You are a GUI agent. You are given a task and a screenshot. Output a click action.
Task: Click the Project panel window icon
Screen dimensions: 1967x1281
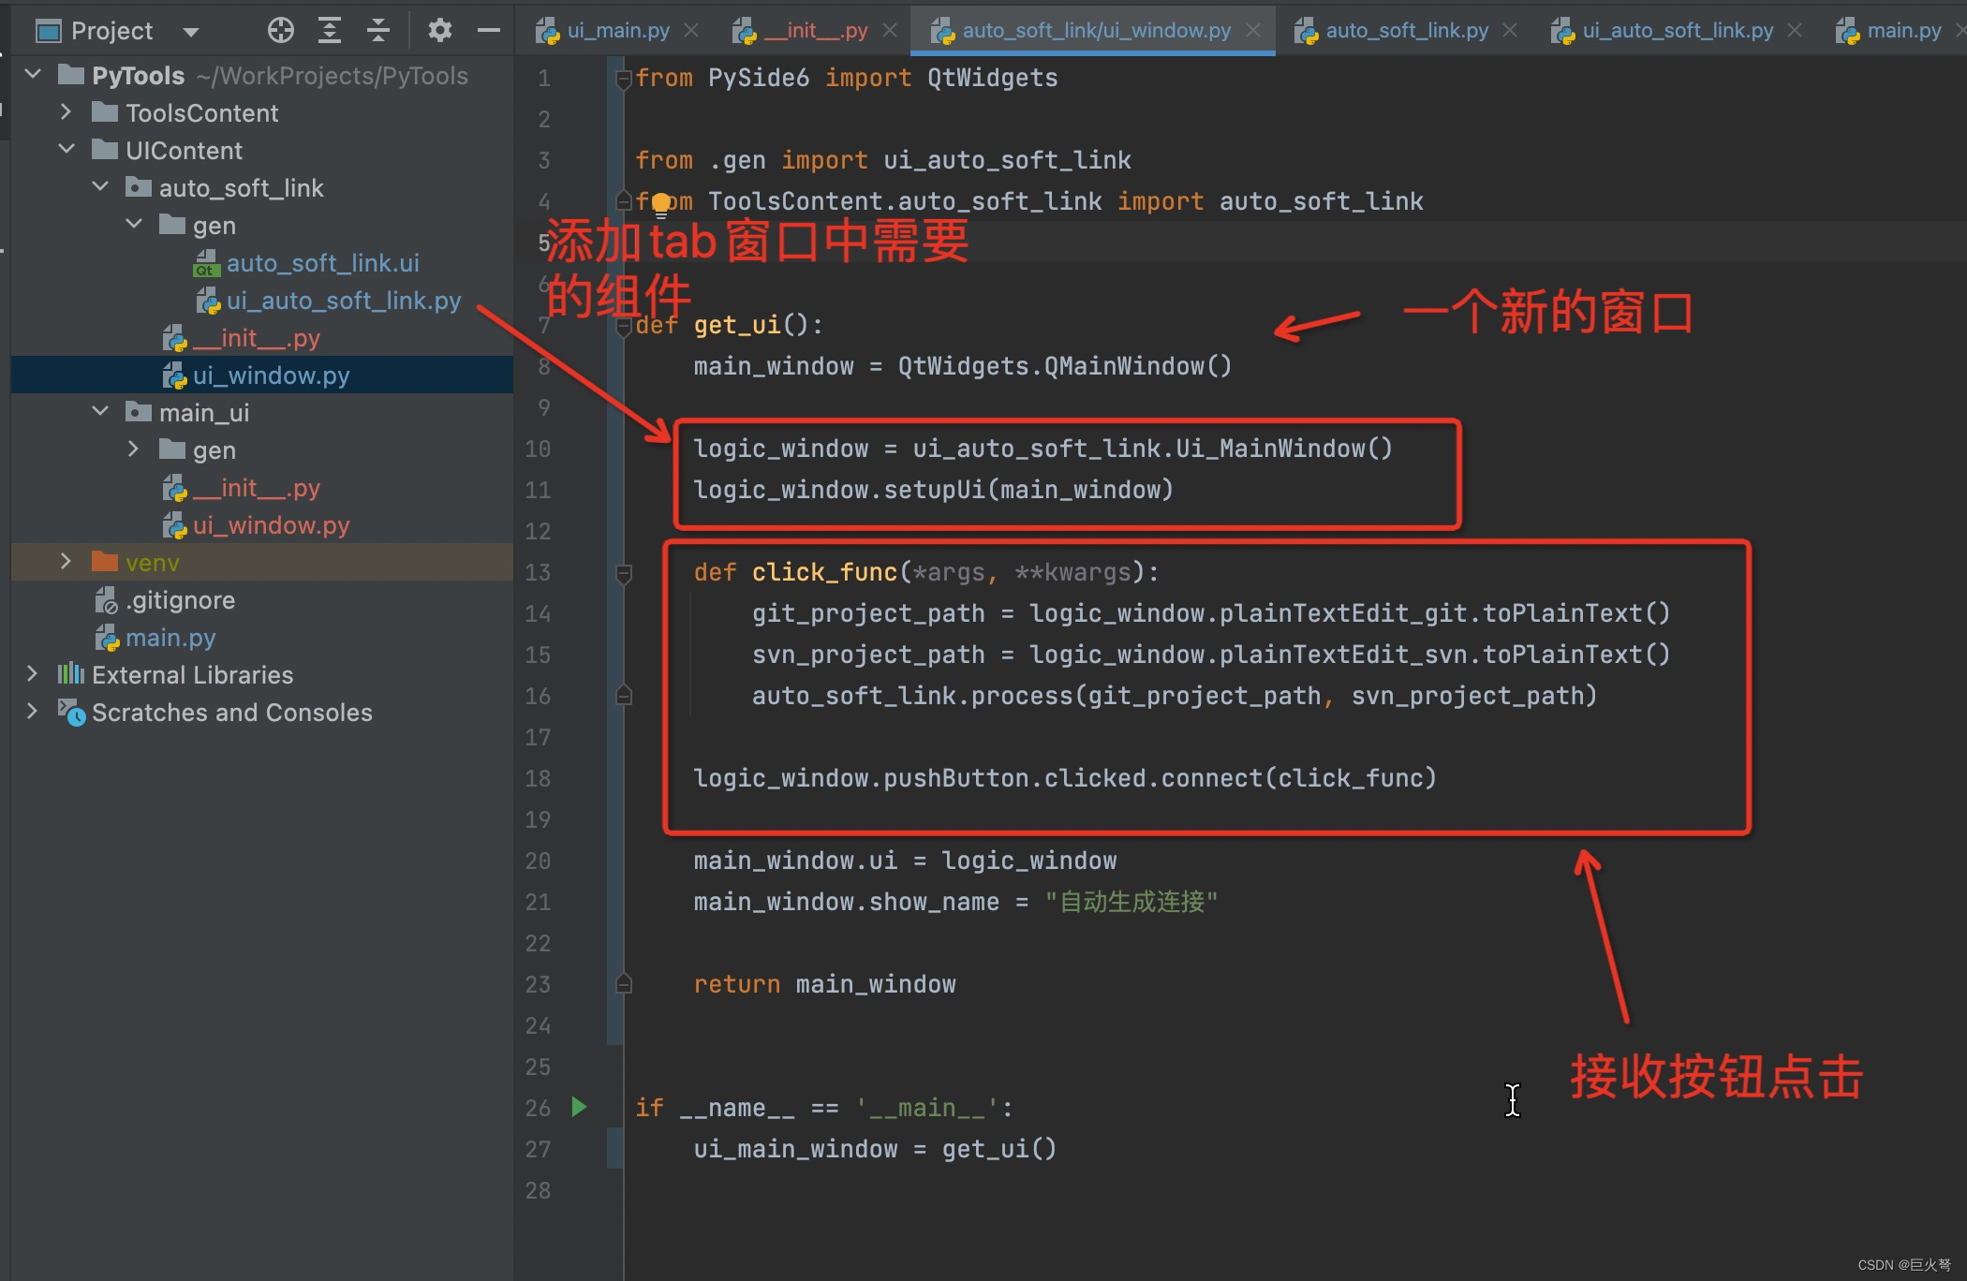(x=48, y=31)
